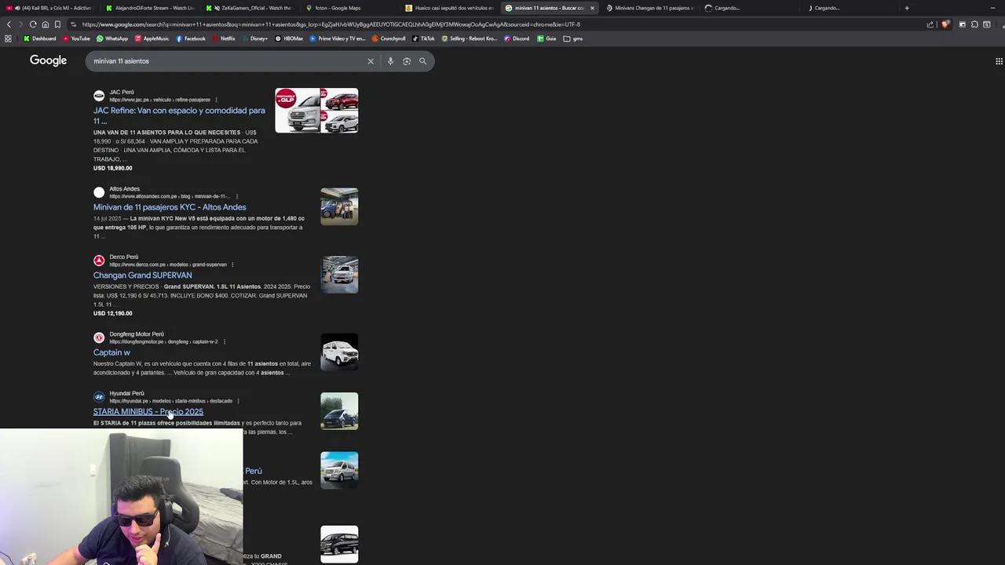This screenshot has width=1005, height=565.
Task: Open the Minivan de 11 pasajeros KYC link
Action: click(x=170, y=207)
